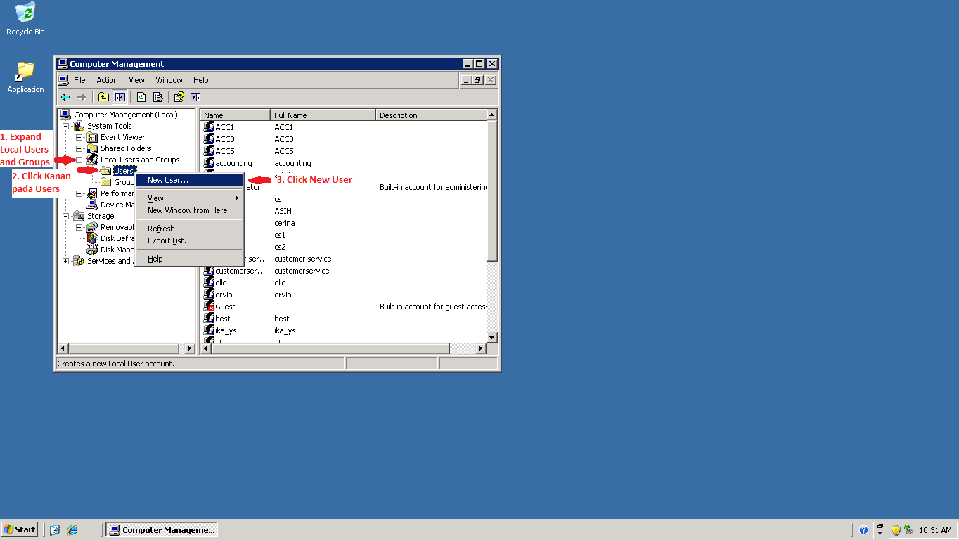Click the Start button
The width and height of the screenshot is (959, 540).
pos(19,529)
